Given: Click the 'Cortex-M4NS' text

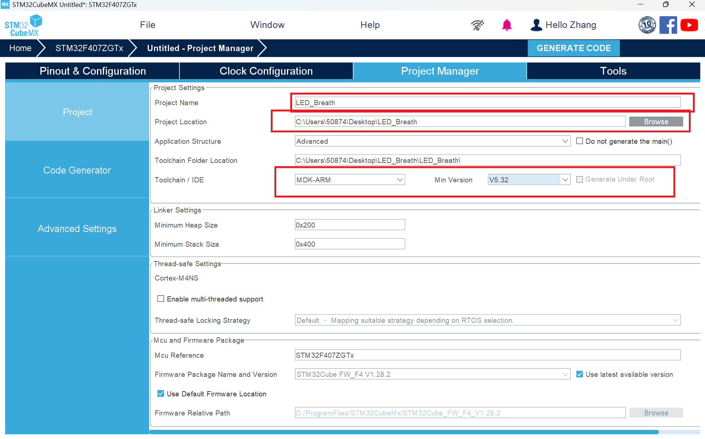Looking at the screenshot, I should [176, 278].
